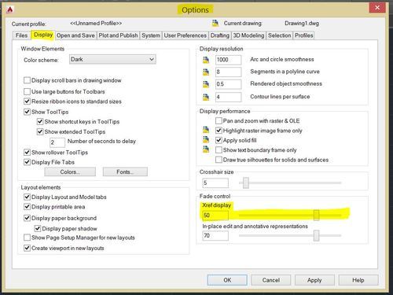Click Rendered object smoothness value field
393x295 pixels.
(x=228, y=84)
